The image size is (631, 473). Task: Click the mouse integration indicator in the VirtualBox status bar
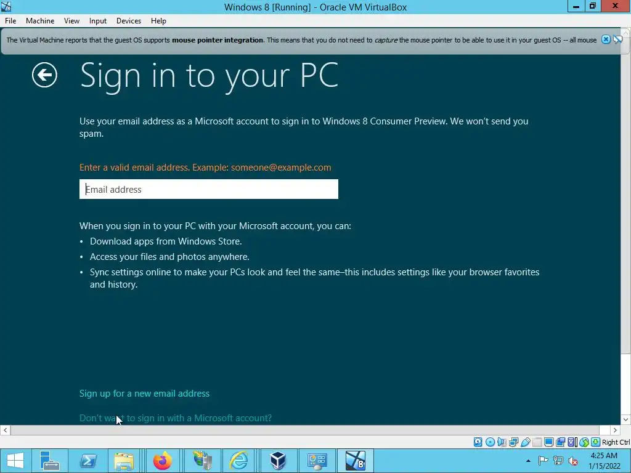click(584, 442)
